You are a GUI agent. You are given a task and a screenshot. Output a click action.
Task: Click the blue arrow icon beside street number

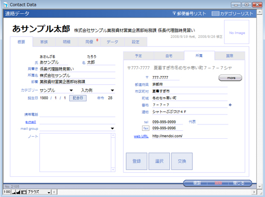pyautogui.click(x=230, y=105)
